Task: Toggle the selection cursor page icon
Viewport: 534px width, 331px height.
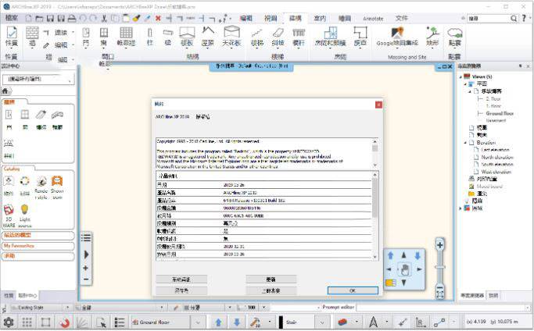Action: 101,322
